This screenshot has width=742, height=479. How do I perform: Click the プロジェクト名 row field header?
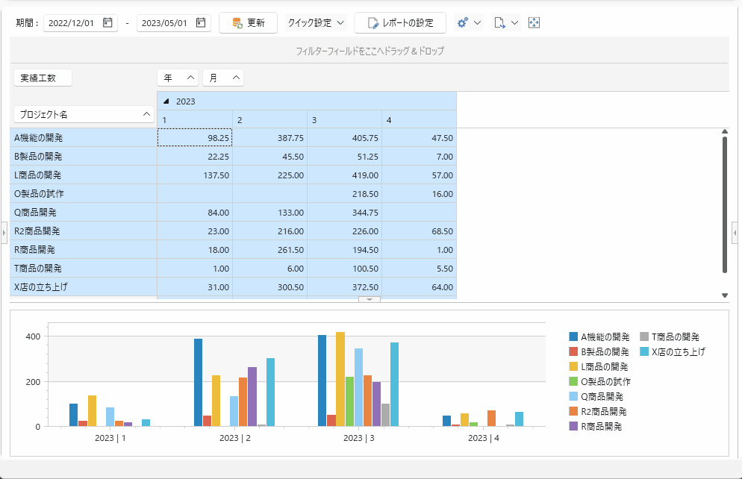point(84,114)
